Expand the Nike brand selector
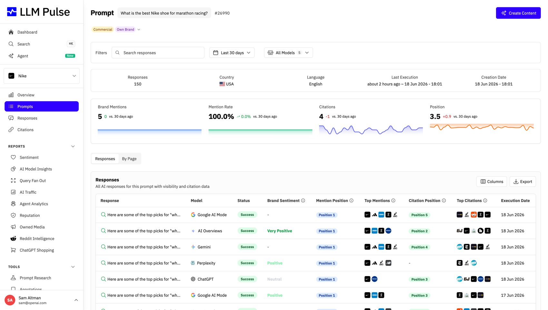Viewport: 548px width, 310px height. pyautogui.click(x=42, y=76)
